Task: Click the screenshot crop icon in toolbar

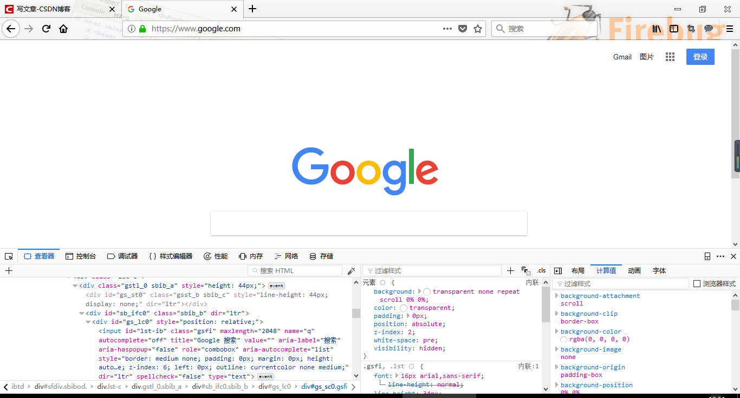Action: coord(691,29)
